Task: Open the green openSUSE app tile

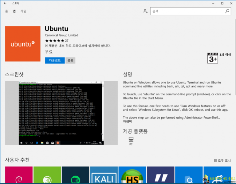Action: 47,175
